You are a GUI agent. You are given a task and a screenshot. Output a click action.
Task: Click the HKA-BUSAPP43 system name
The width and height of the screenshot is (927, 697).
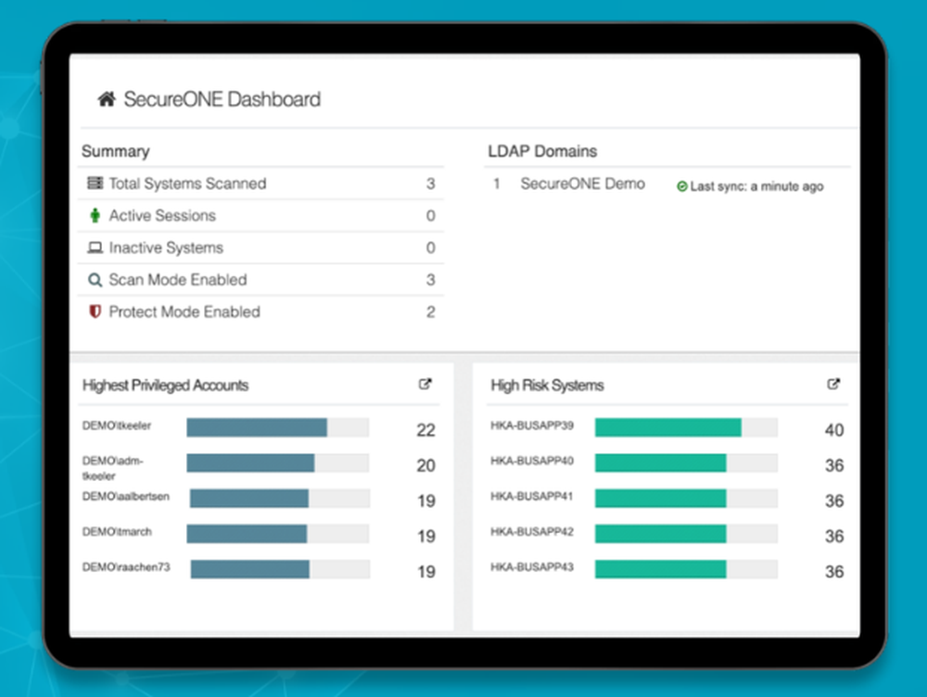[532, 567]
